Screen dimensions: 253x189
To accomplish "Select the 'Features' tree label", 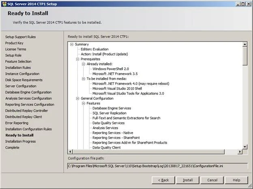I will coord(93,103).
